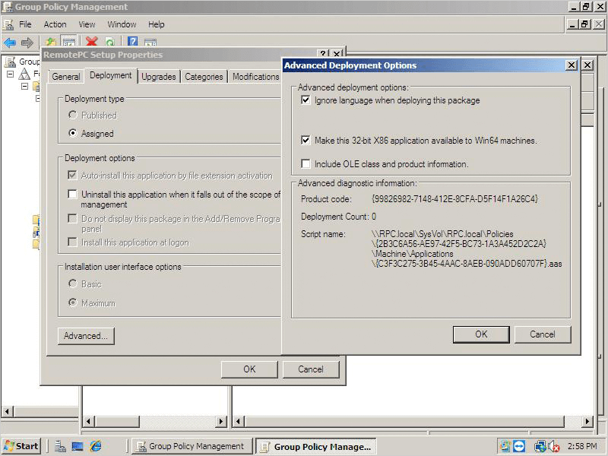Enable Include OLE class and product information
The image size is (608, 456).
pyautogui.click(x=306, y=164)
